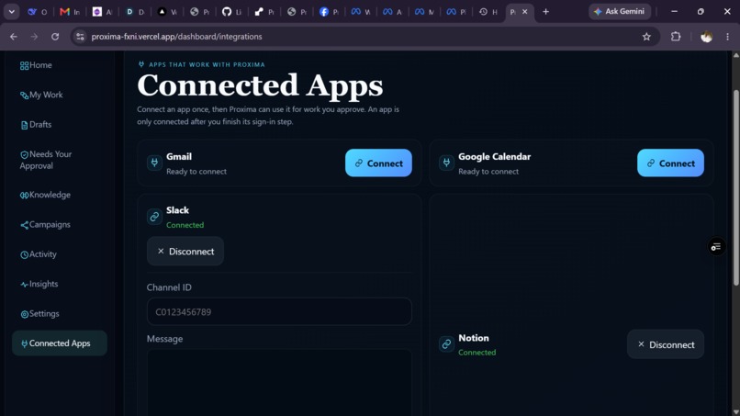The height and width of the screenshot is (416, 740).
Task: Switch to the Gmail browser tab
Action: (x=70, y=12)
